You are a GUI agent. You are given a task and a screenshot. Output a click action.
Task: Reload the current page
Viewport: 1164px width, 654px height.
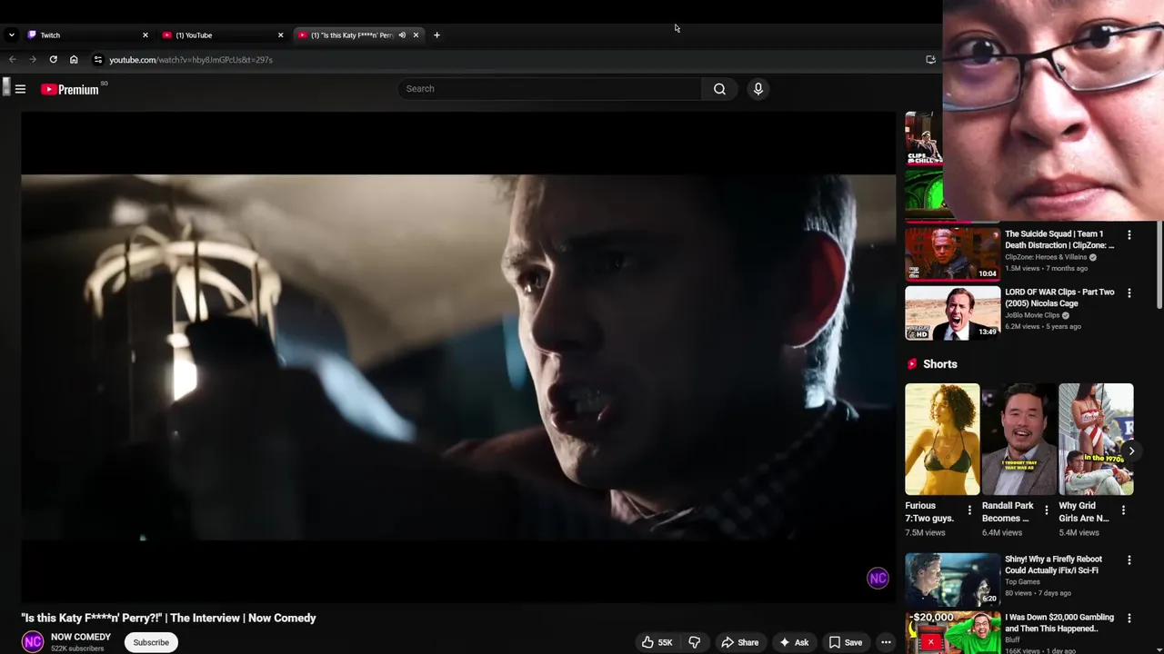point(53,60)
